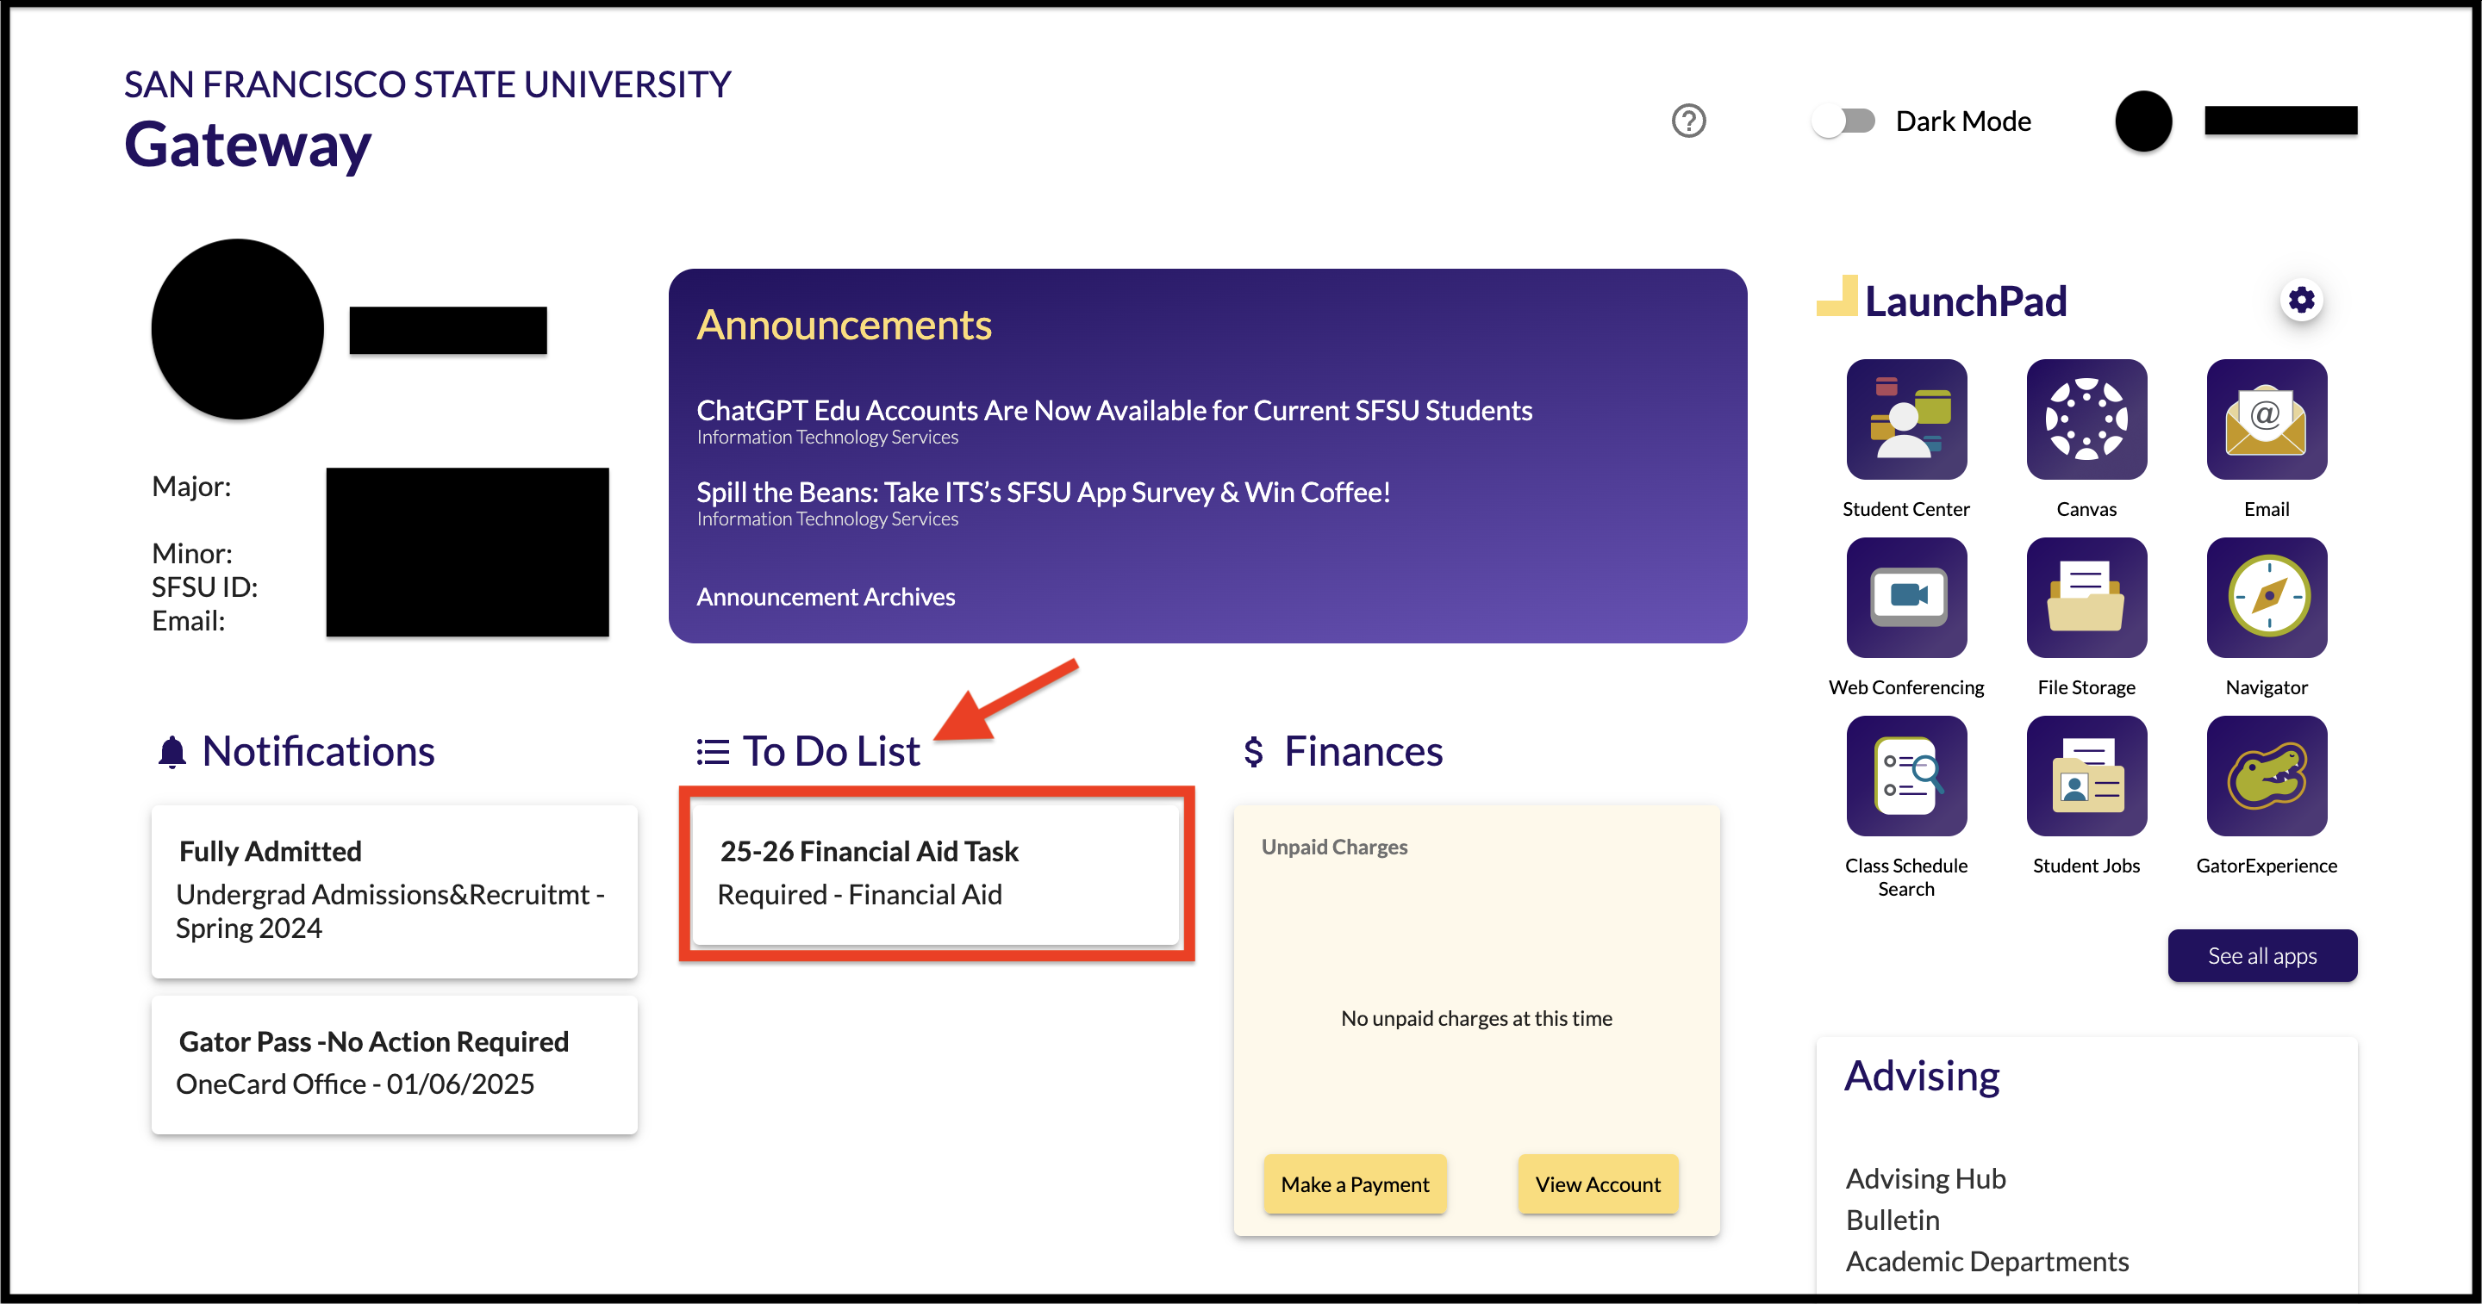Open Class Schedule Search
The image size is (2482, 1304).
coord(1905,775)
